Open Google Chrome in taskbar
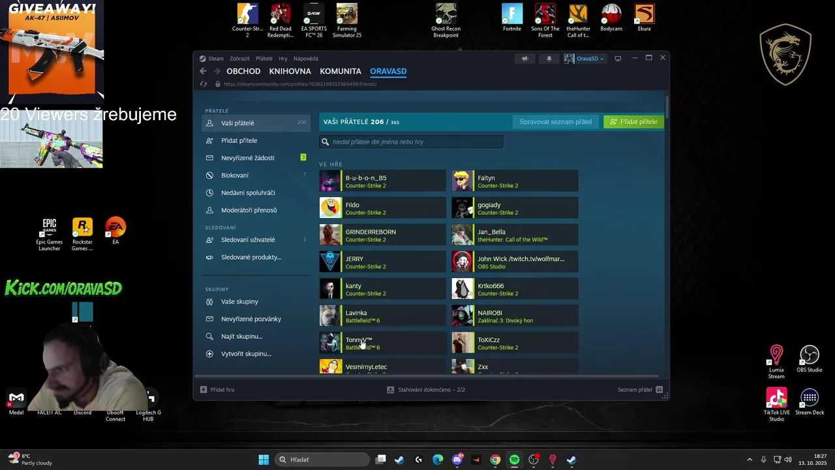The height and width of the screenshot is (470, 835). tap(495, 460)
